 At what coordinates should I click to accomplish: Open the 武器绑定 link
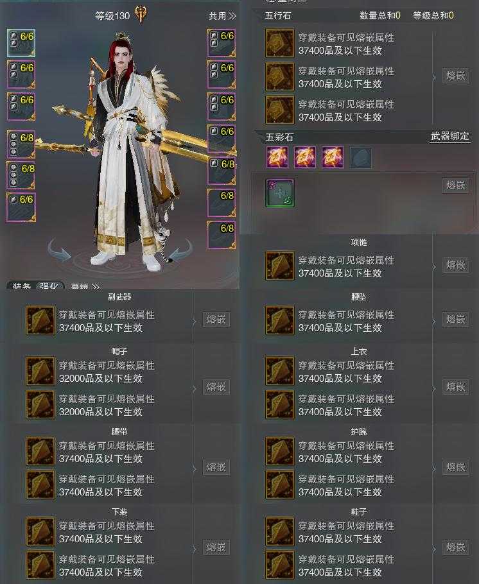pyautogui.click(x=450, y=136)
